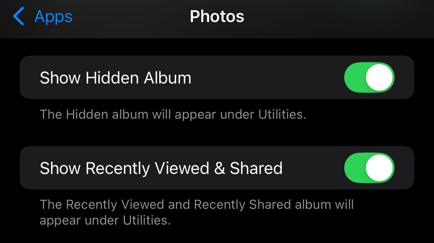The image size is (434, 243).
Task: Click green part of Hidden Album switch
Action: pyautogui.click(x=354, y=77)
